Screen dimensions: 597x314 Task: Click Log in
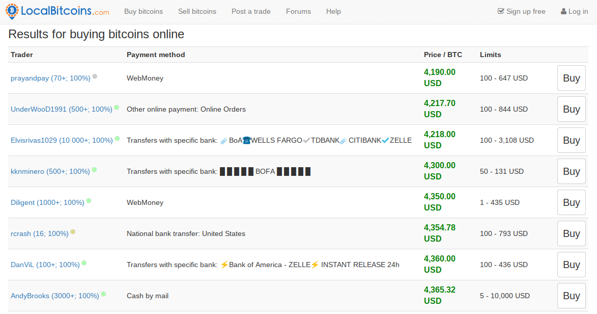coord(575,11)
